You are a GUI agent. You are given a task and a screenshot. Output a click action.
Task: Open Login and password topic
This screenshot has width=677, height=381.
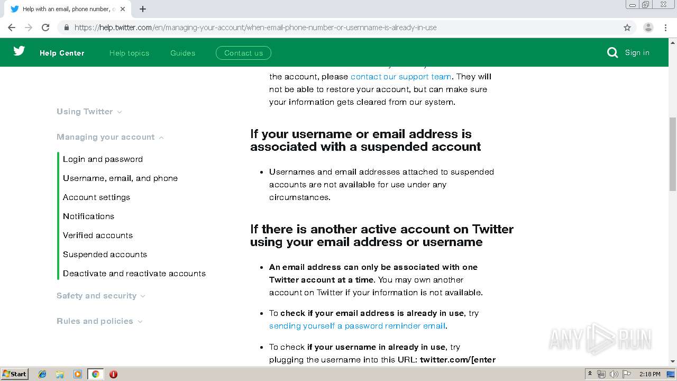(103, 159)
